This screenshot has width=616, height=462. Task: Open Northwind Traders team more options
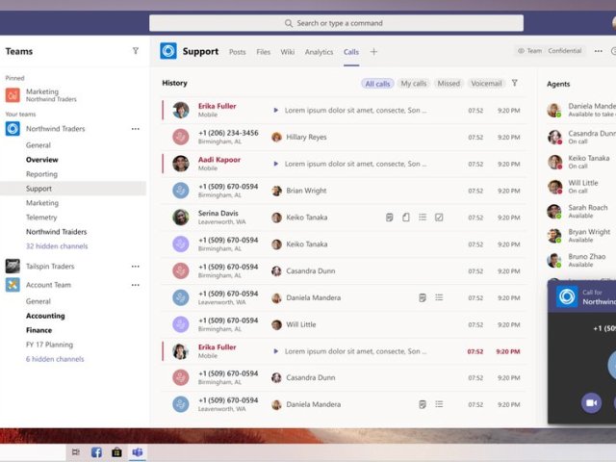(x=136, y=129)
